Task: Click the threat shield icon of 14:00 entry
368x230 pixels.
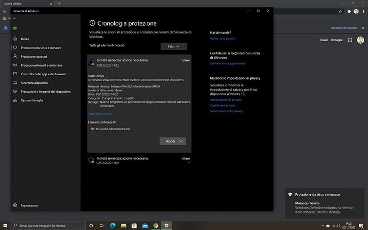Action: point(91,161)
